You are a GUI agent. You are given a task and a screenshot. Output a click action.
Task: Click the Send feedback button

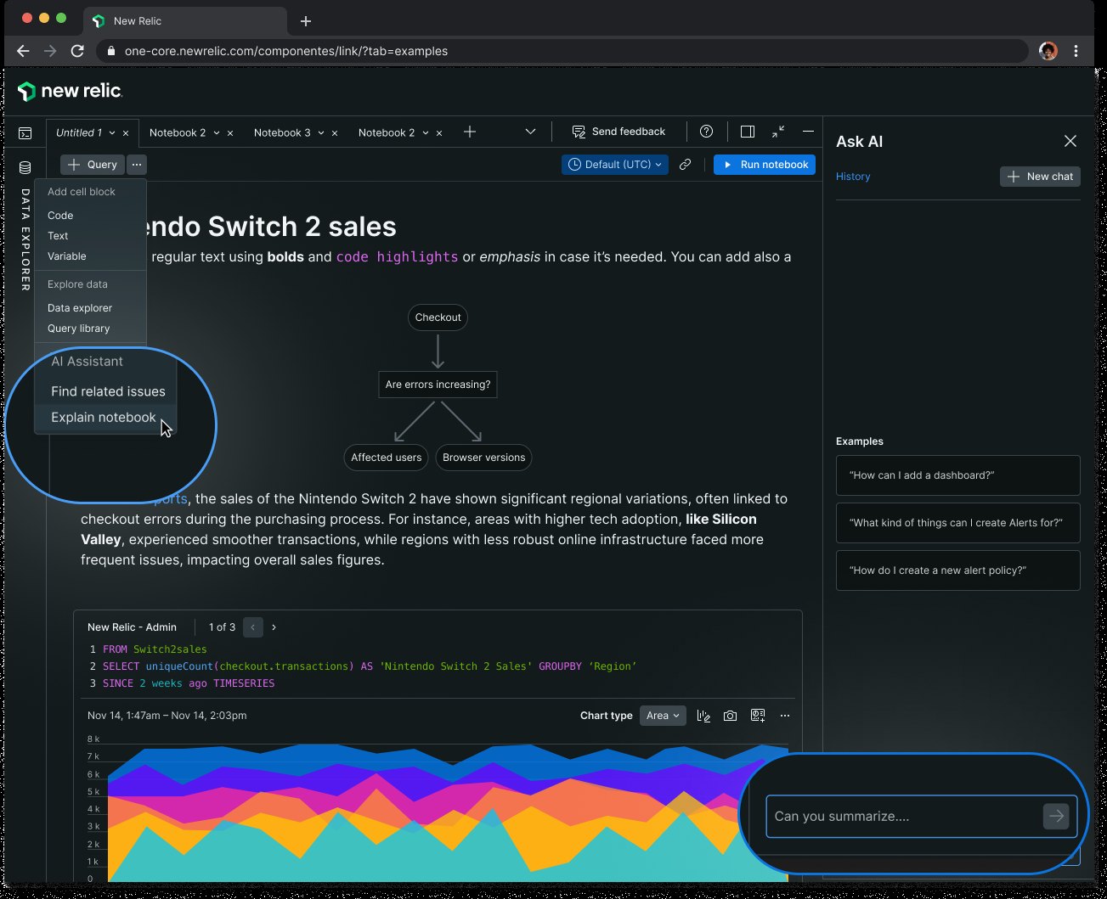coord(618,132)
